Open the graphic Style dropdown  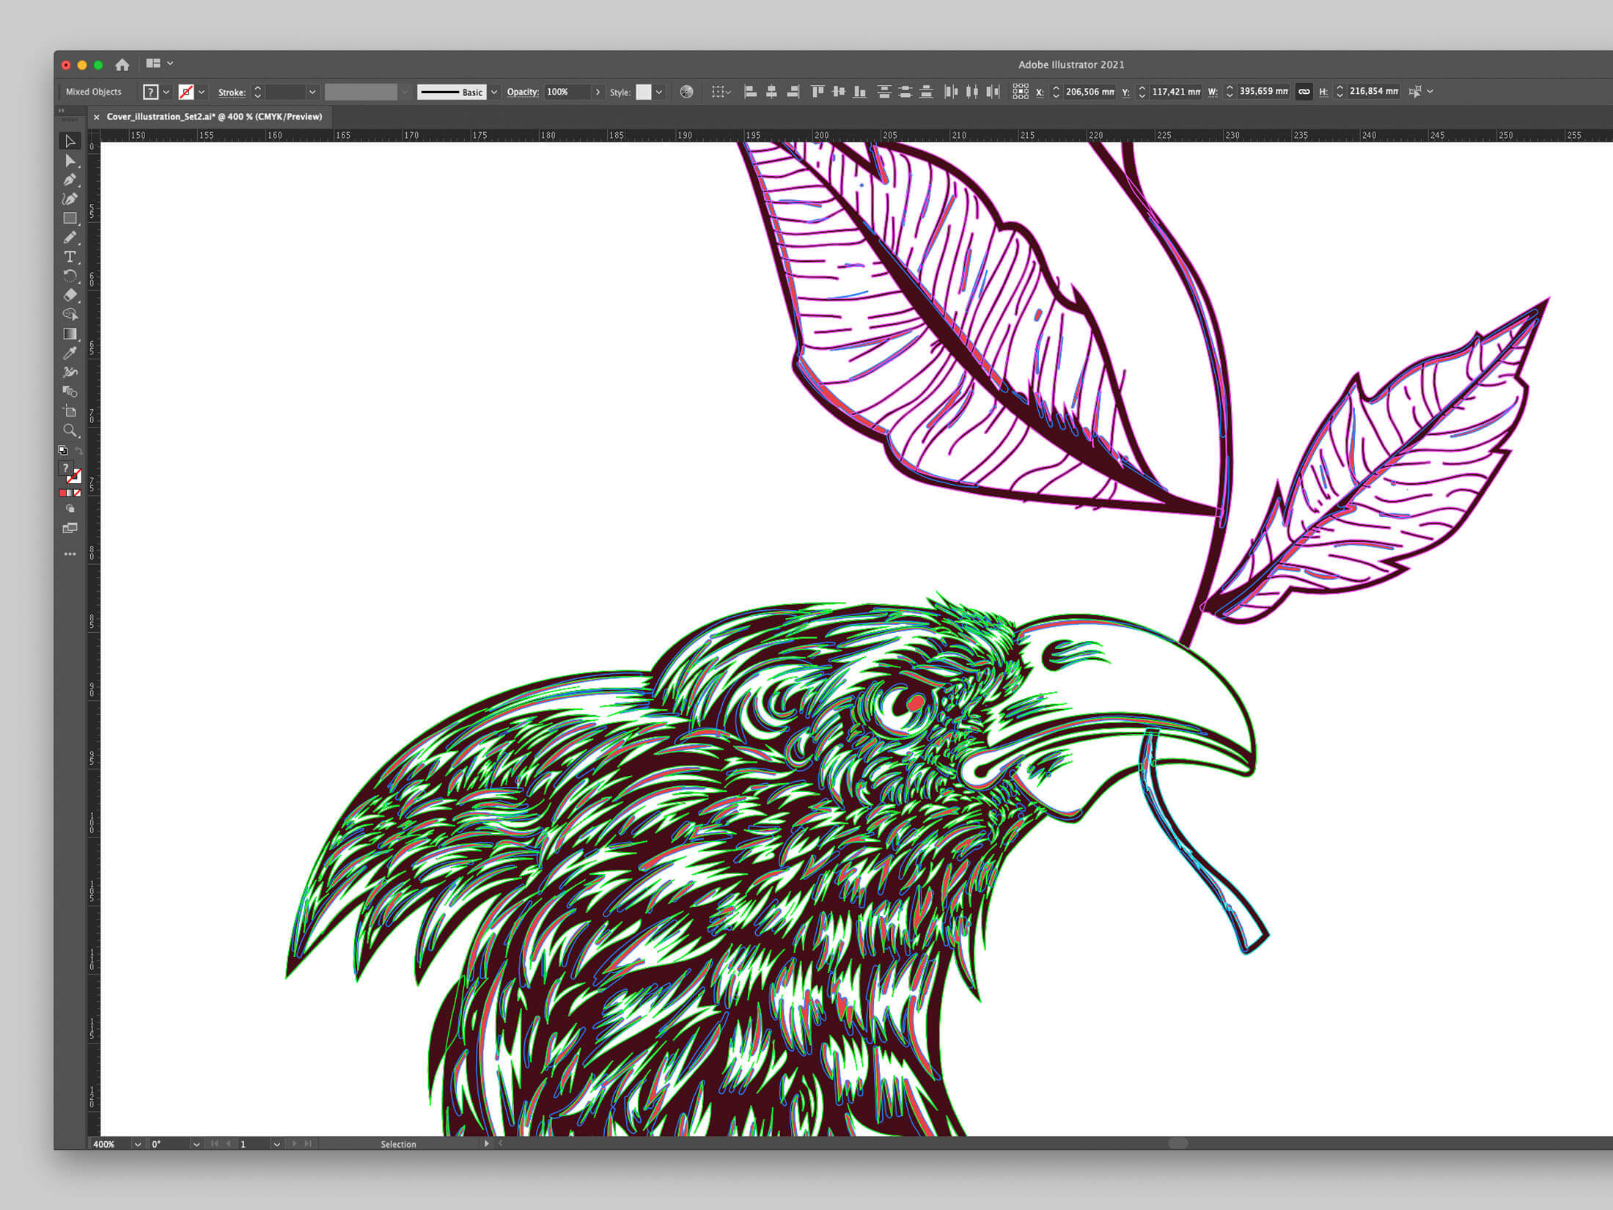659,92
